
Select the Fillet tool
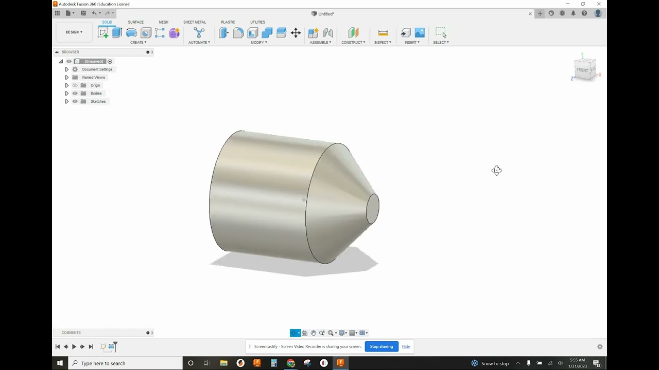point(238,33)
